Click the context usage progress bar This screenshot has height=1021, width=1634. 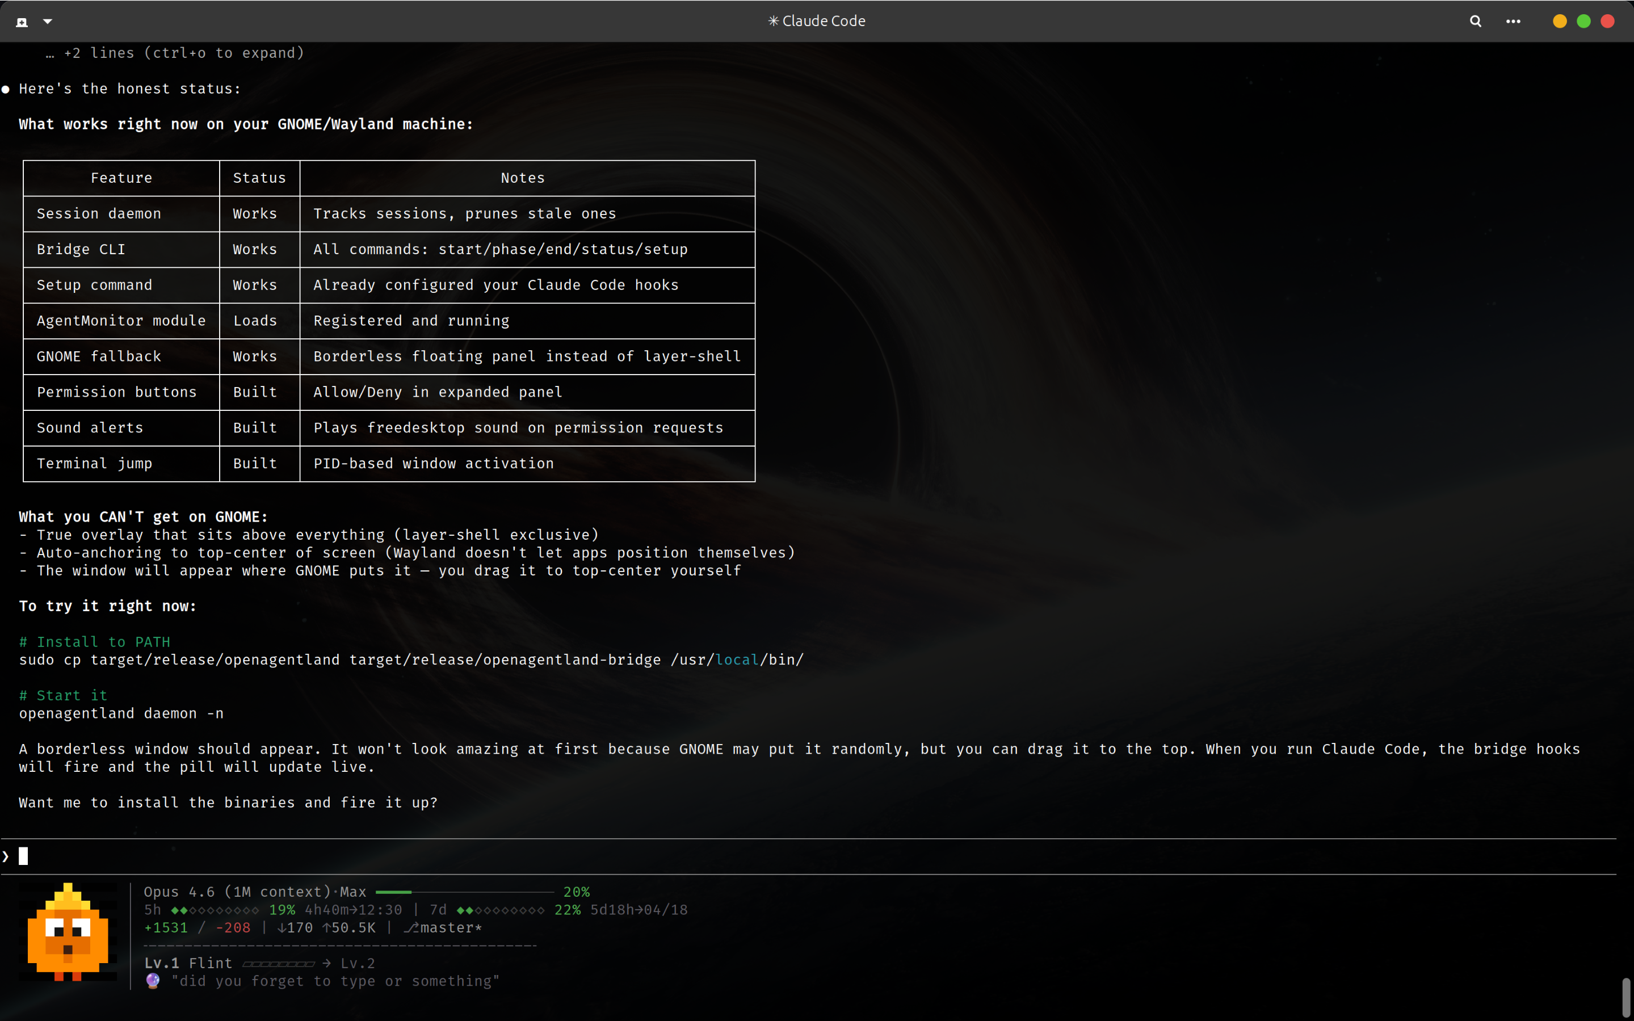pos(464,892)
